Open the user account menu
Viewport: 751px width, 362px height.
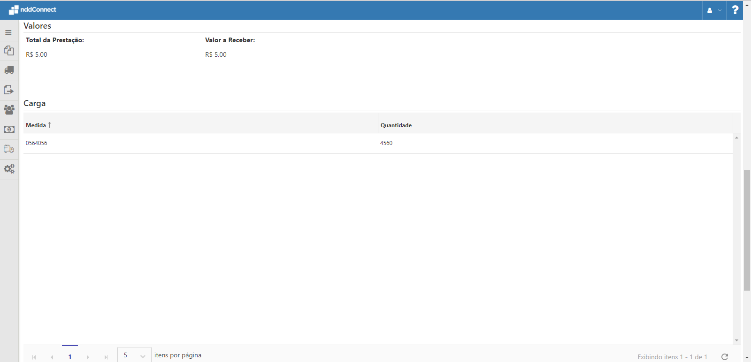click(714, 10)
